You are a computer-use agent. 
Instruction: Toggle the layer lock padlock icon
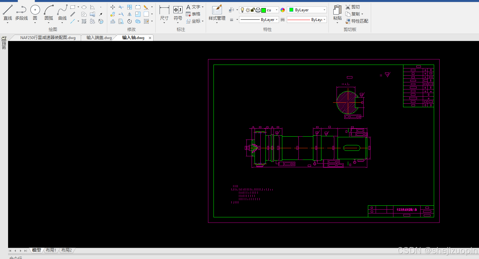[x=253, y=10]
